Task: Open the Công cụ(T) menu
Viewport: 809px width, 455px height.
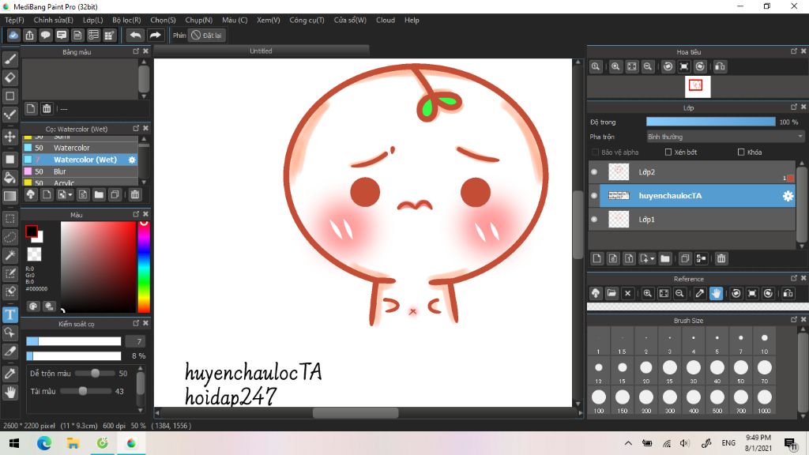Action: (307, 20)
